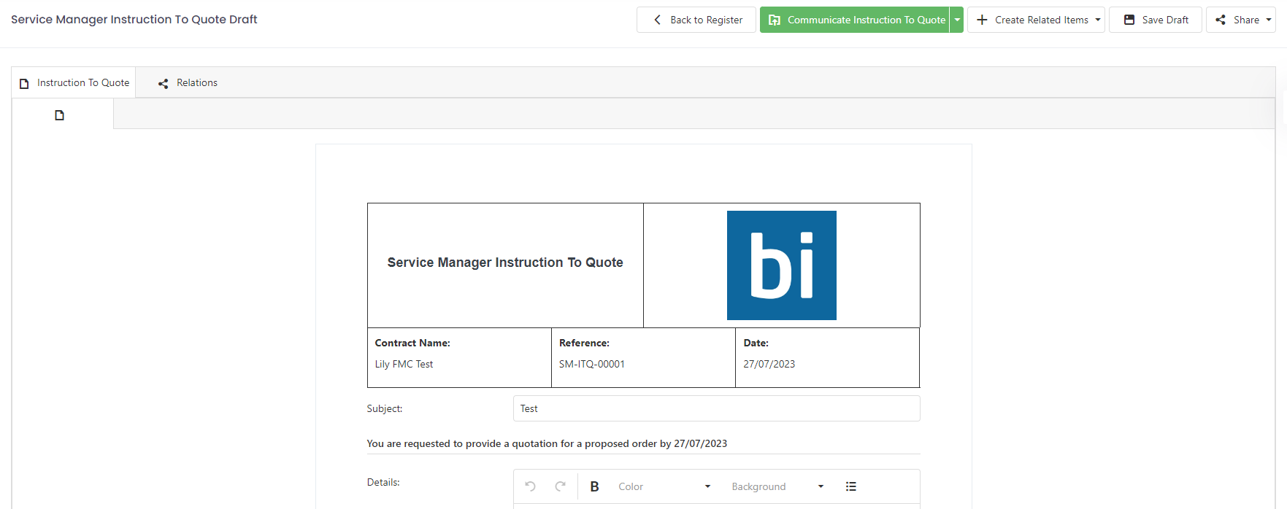This screenshot has height=509, width=1287.
Task: Undo the last edit in Details
Action: tap(531, 486)
